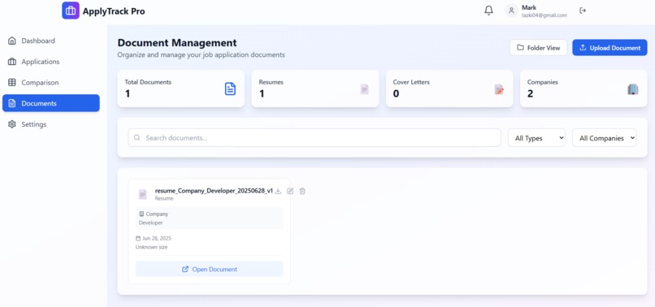Click the ApplyTrack Pro briefcase logo
The height and width of the screenshot is (307, 655).
tap(71, 11)
